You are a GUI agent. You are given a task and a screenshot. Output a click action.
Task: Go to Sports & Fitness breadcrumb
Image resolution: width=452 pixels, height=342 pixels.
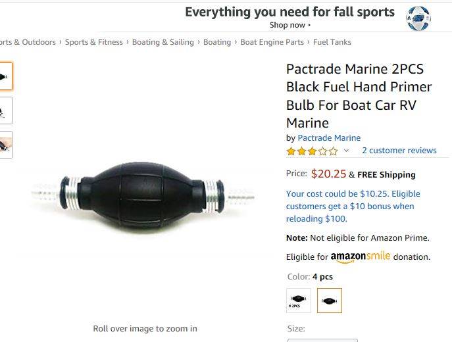[x=94, y=42]
